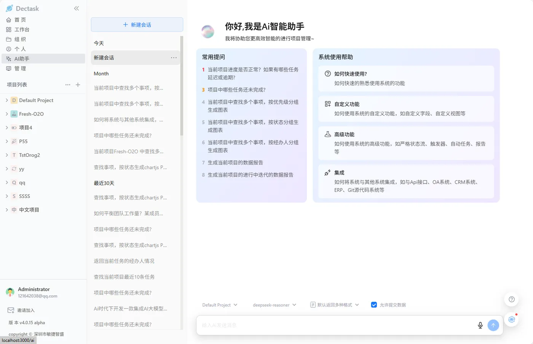
Task: Open the floating AI assistant button
Action: click(x=512, y=320)
